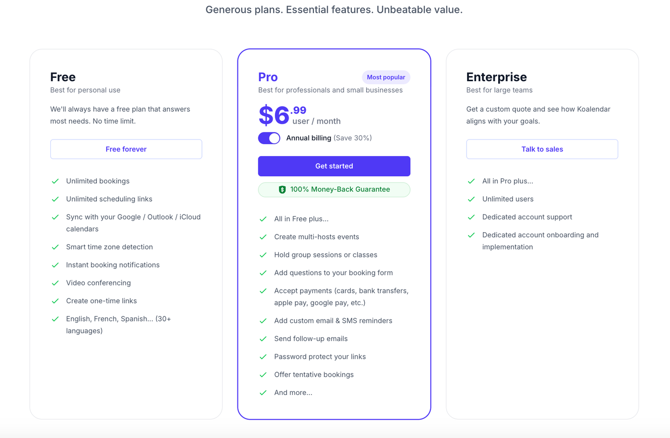Toggle the Annual billing switch
Screen dimensions: 670x438
tap(269, 139)
